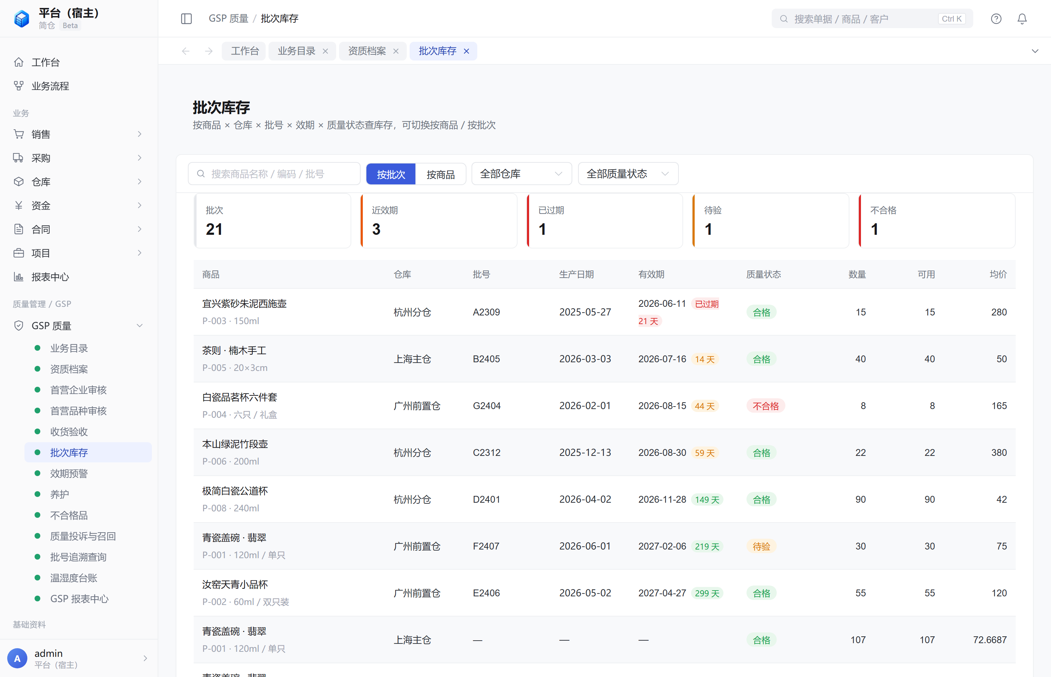Expand the 销售 menu chevron
The height and width of the screenshot is (677, 1051).
point(140,134)
